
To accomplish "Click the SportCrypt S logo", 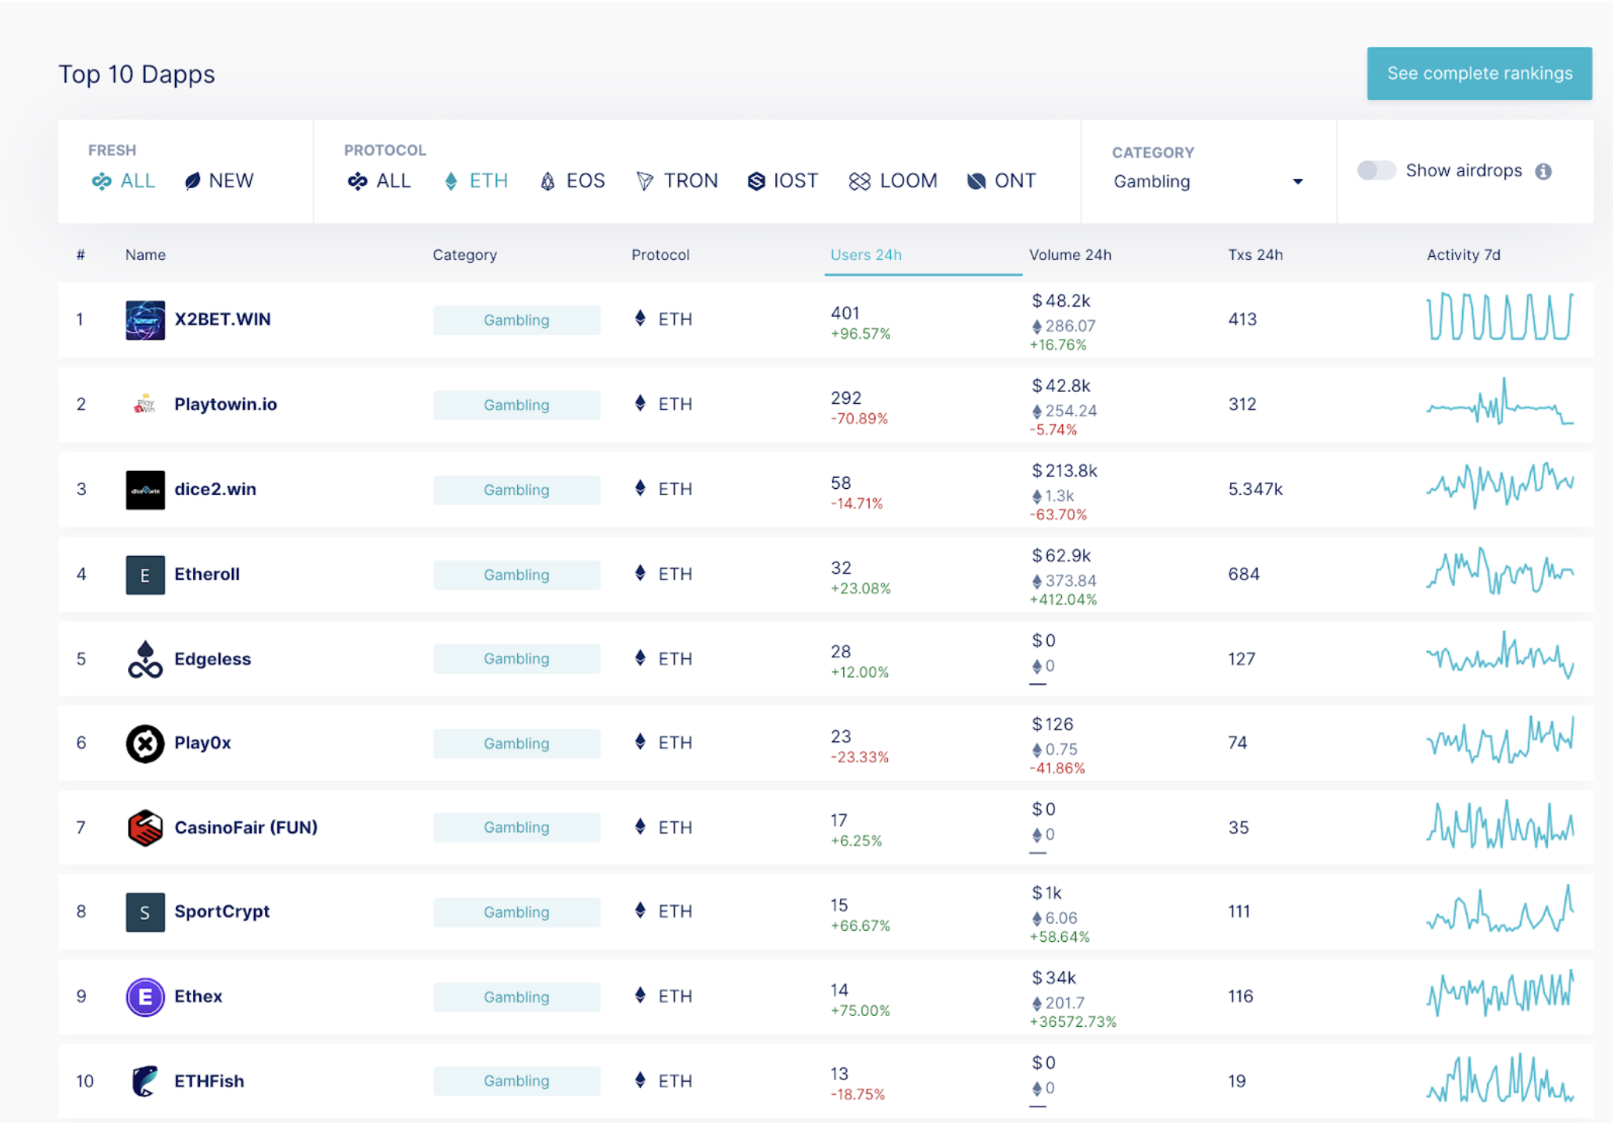I will [145, 912].
